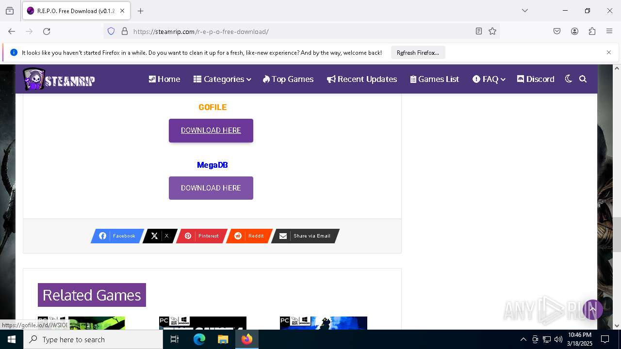This screenshot has height=349, width=621.
Task: Click MegaDB Download Here button
Action: coord(211,188)
